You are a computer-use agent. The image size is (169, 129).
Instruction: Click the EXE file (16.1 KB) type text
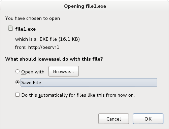pyautogui.click(x=60, y=39)
